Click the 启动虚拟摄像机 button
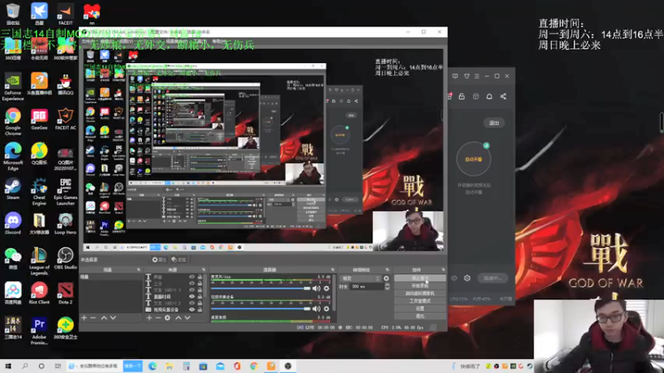 (420, 293)
